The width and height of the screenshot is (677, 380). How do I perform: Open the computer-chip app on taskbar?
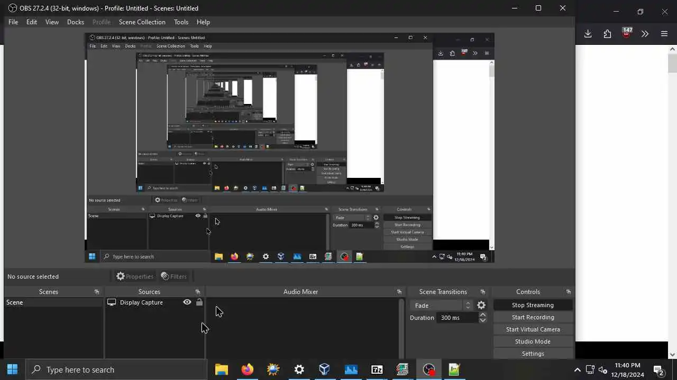tap(402, 369)
